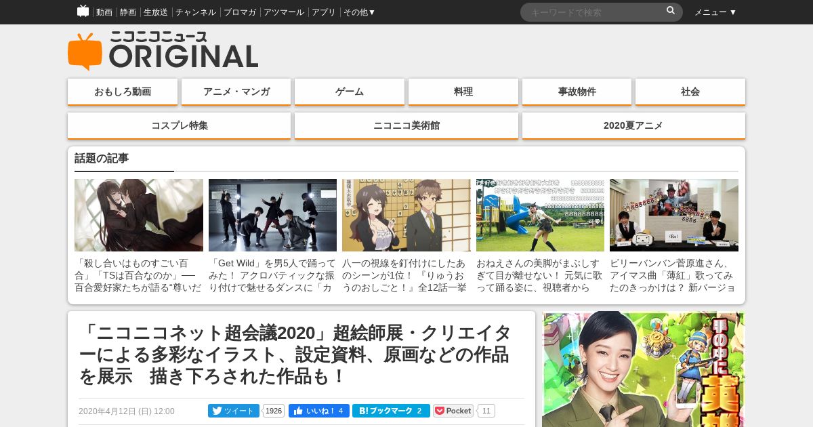The width and height of the screenshot is (813, 427).
Task: Open the メニュー ▼ dropdown
Action: [715, 12]
